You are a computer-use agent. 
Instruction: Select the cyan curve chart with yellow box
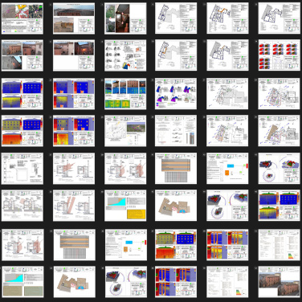tap(125, 206)
